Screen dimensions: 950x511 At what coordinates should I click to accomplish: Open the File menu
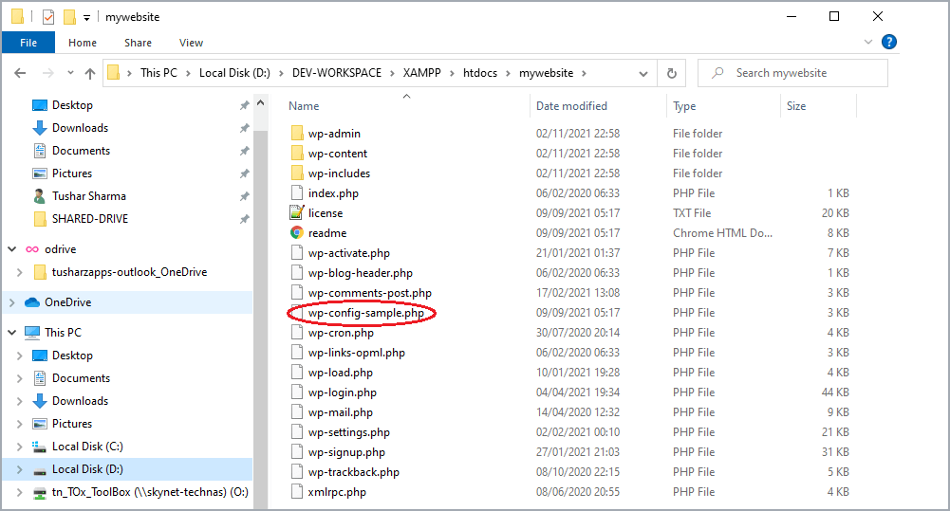[28, 43]
